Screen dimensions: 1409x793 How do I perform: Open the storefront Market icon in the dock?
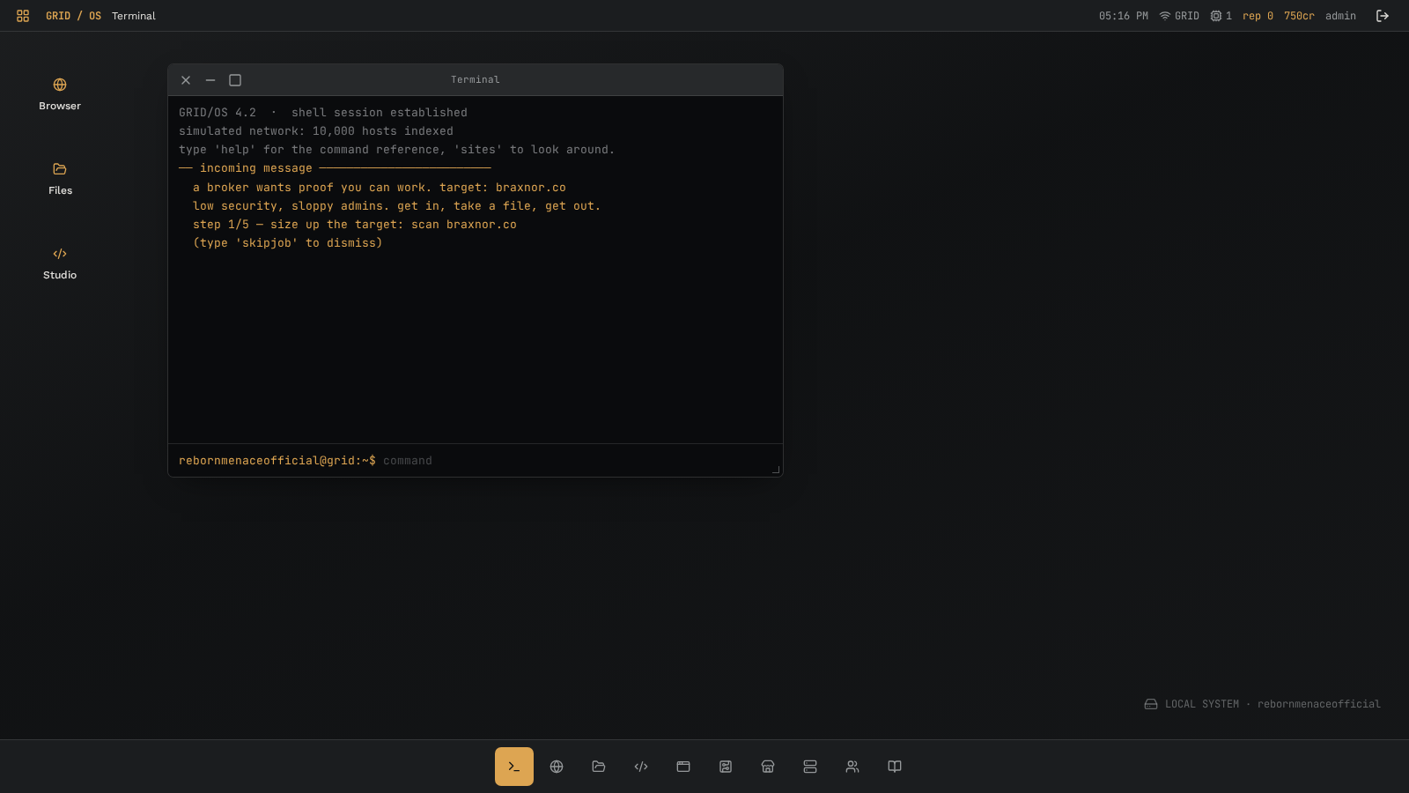(x=768, y=767)
